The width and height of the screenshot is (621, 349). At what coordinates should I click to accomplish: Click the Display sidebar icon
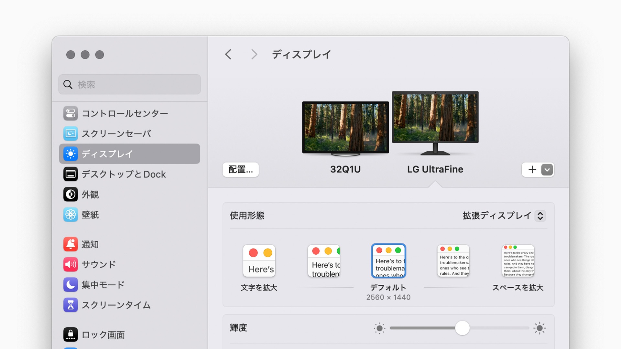coord(71,154)
